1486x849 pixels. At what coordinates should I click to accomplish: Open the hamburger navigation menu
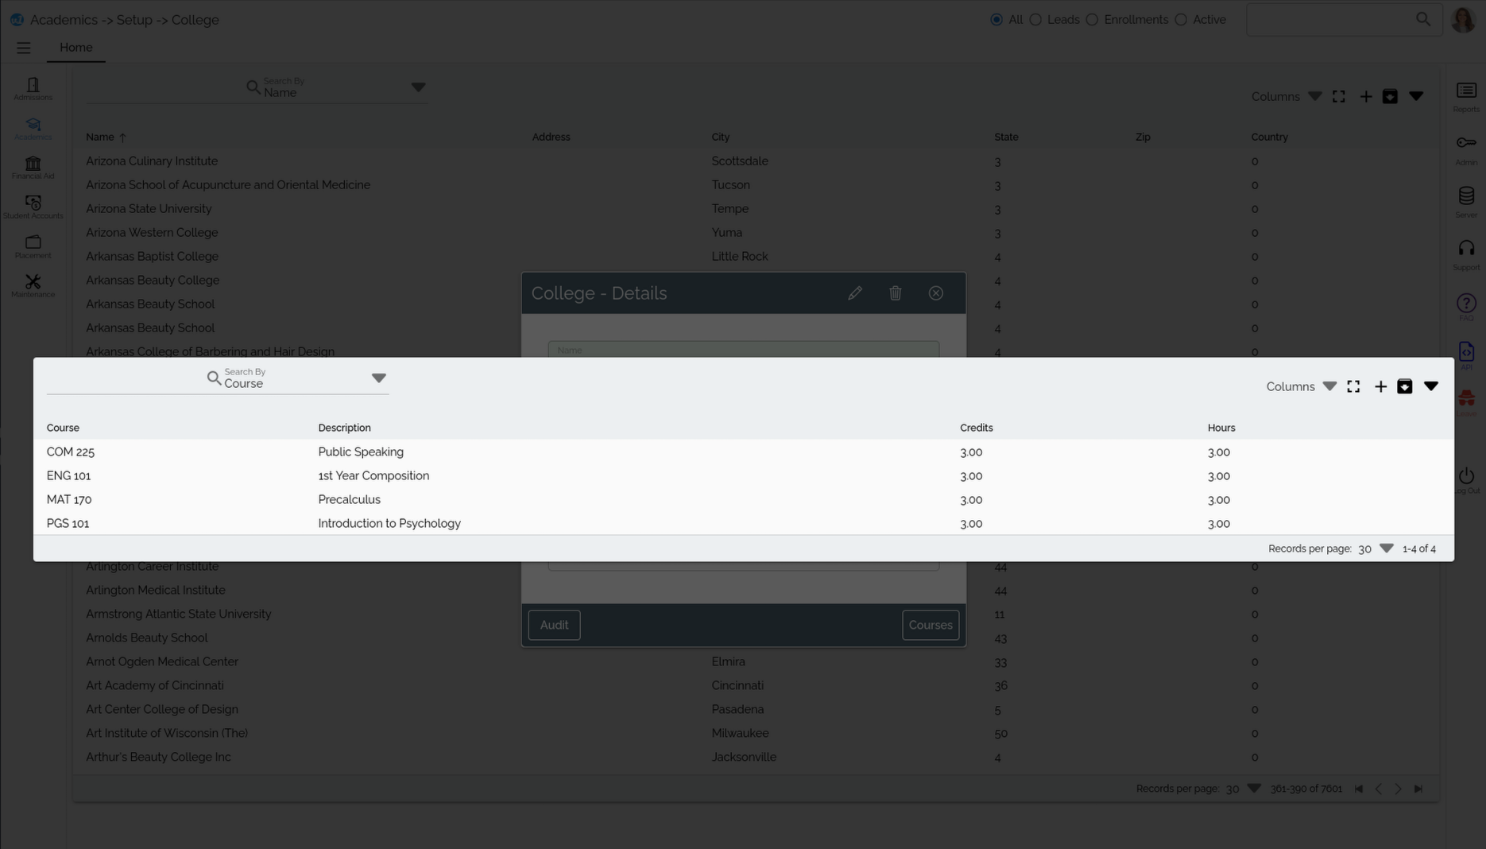[23, 47]
